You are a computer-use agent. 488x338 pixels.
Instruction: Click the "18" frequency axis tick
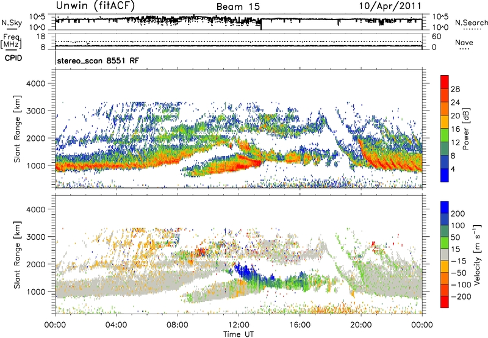41,37
